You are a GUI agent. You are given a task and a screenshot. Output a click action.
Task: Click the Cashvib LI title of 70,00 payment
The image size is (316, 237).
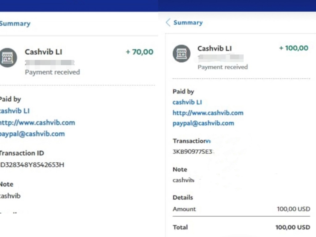tap(43, 52)
